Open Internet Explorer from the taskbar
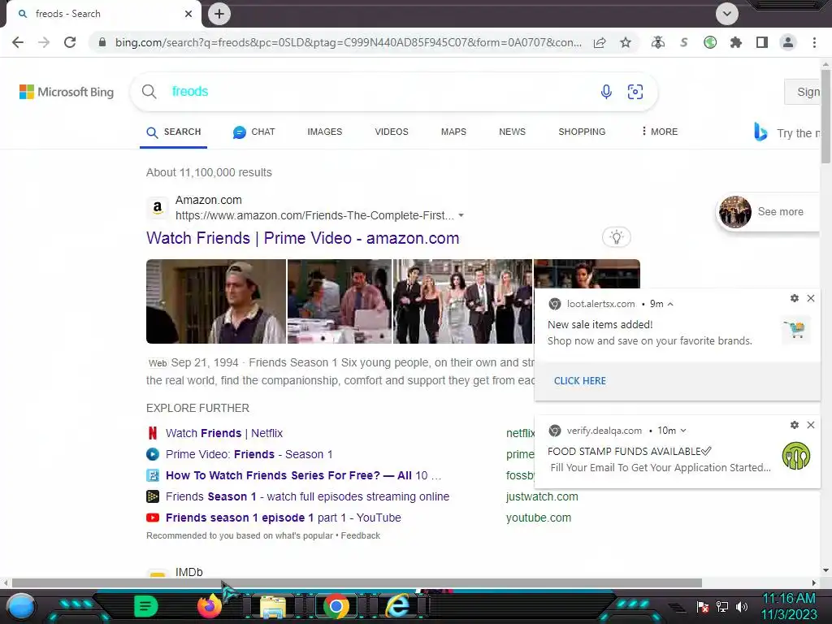The height and width of the screenshot is (624, 832). pyautogui.click(x=398, y=606)
